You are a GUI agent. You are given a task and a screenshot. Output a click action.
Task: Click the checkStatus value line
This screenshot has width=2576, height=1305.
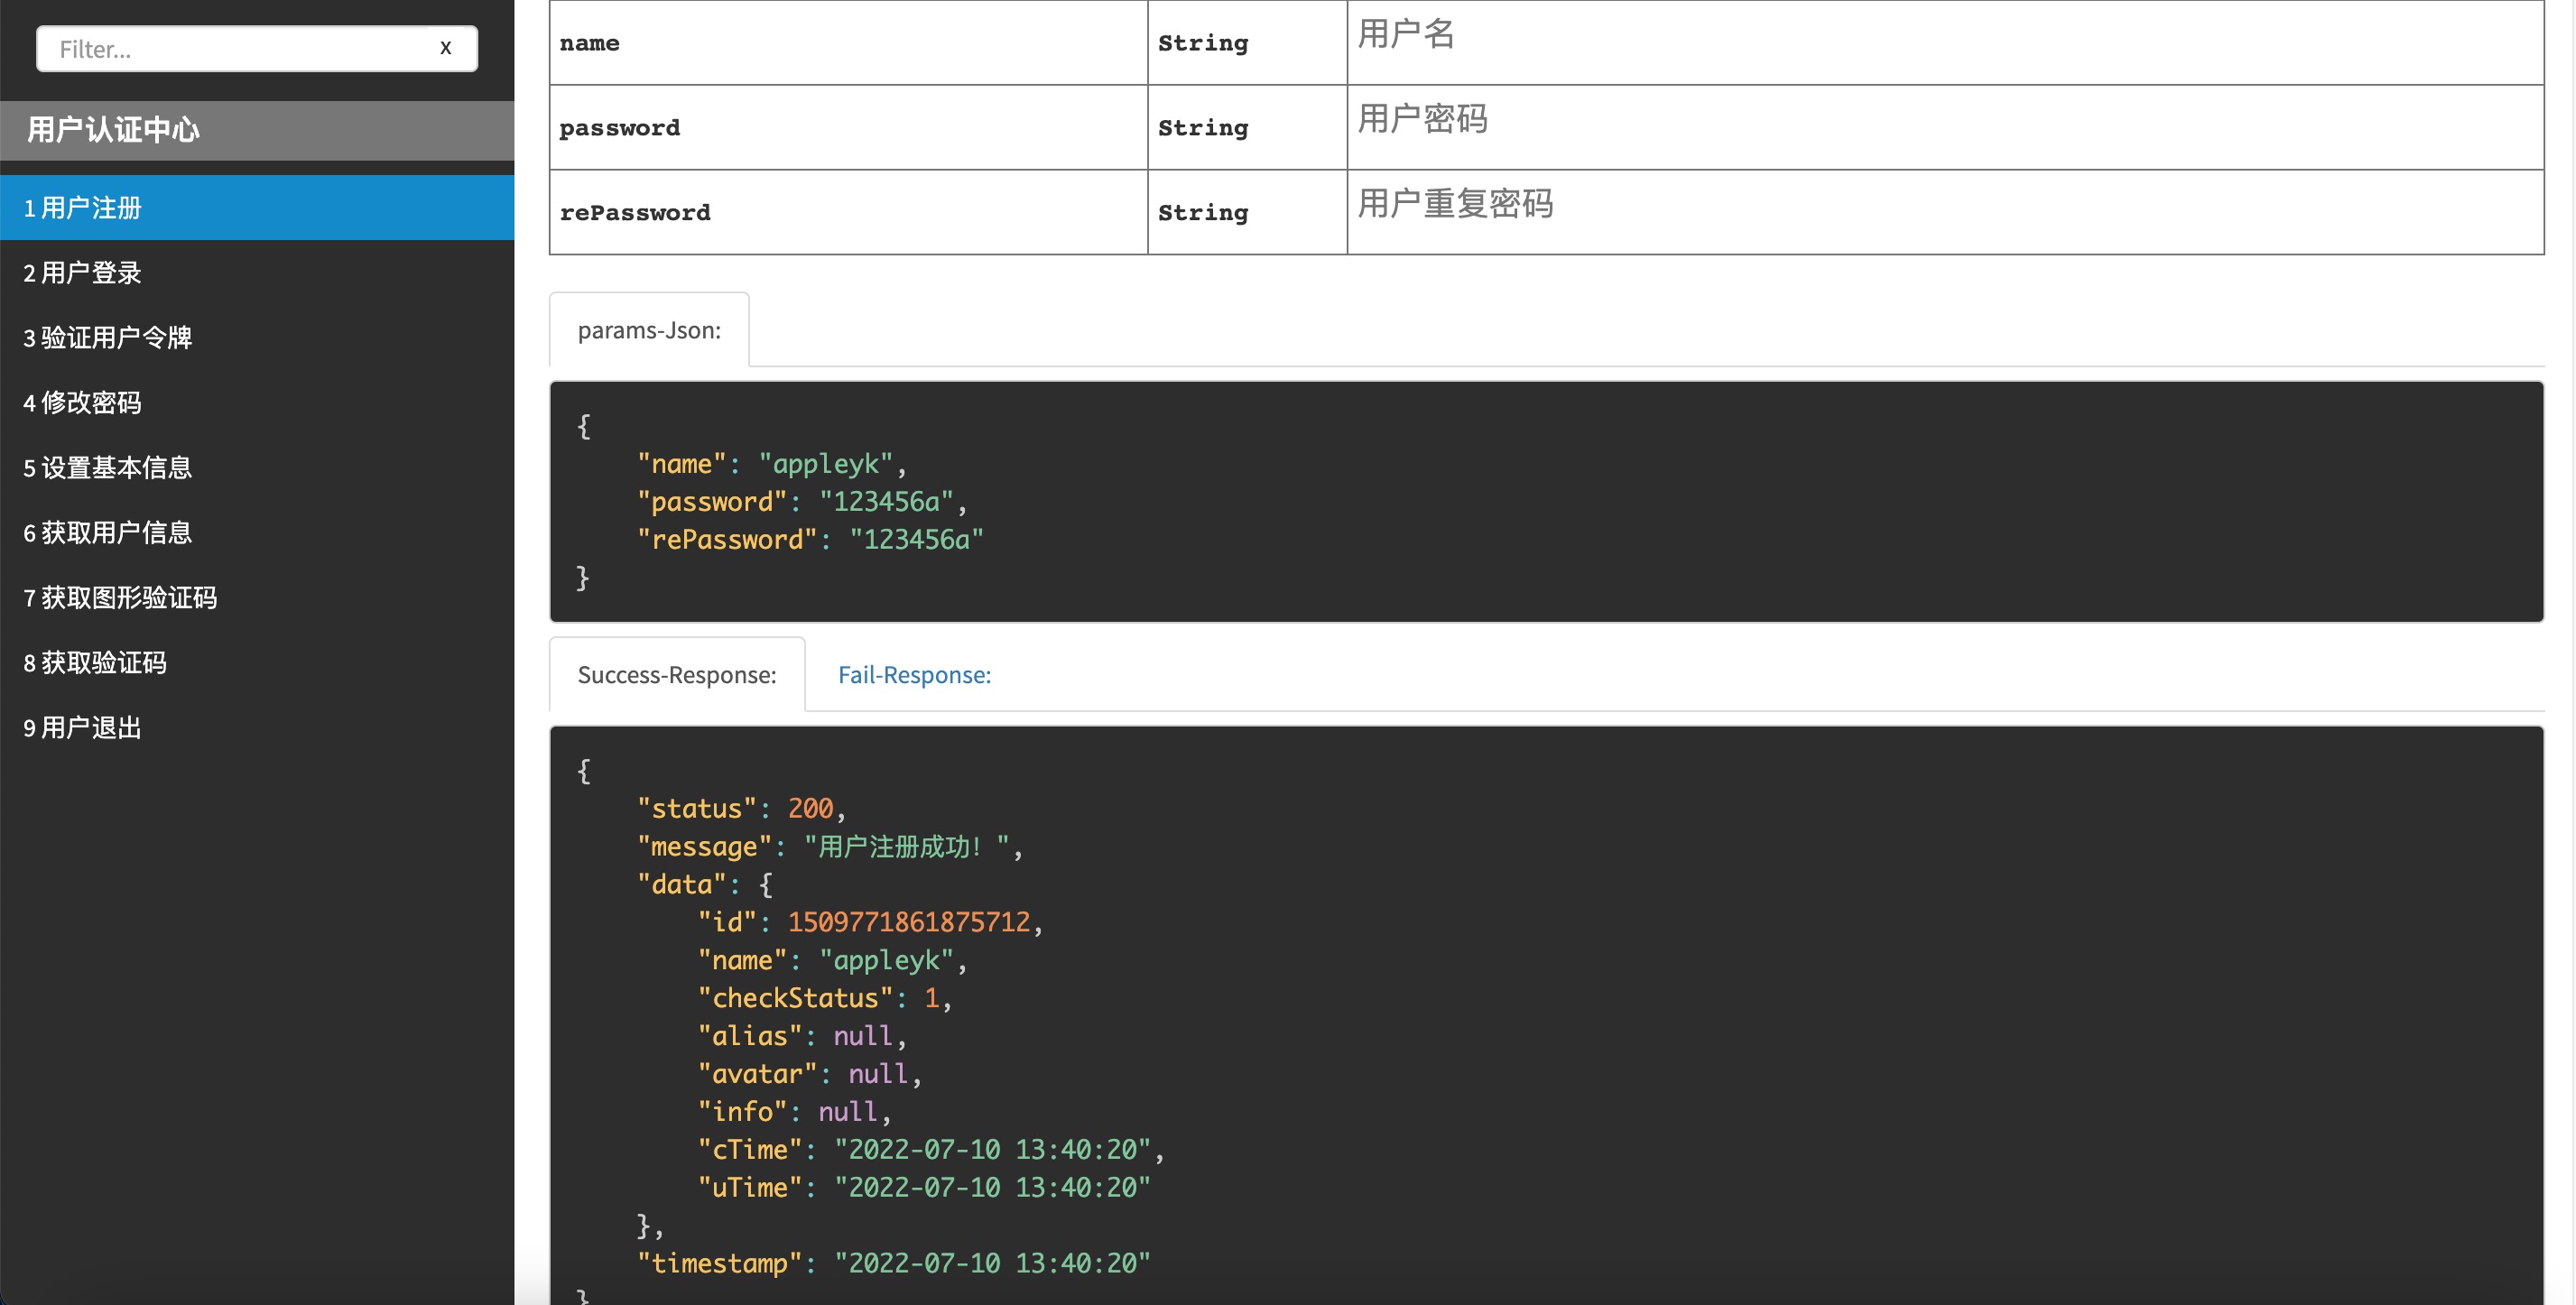(x=824, y=998)
